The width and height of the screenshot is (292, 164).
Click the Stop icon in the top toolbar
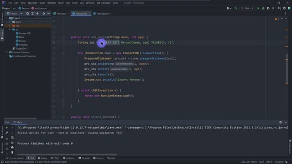tap(273, 8)
